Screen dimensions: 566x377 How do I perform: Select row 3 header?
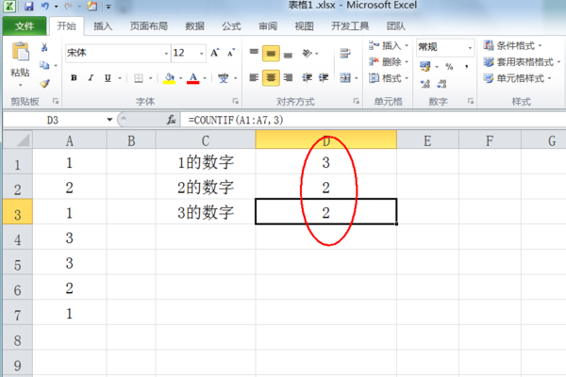(x=17, y=212)
